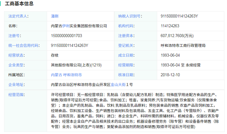Select the business term 1993-06-04 至 永续经营

point(183,65)
